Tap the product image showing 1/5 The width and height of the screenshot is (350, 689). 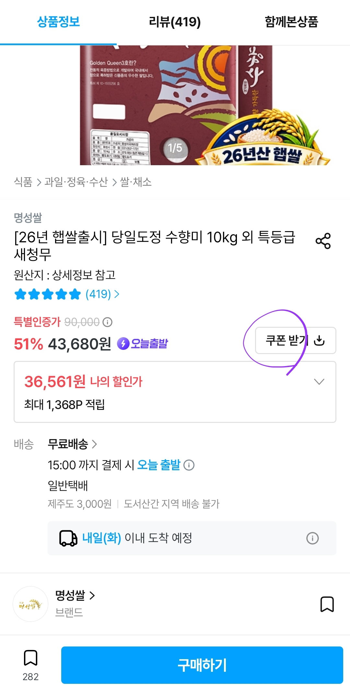tap(175, 105)
